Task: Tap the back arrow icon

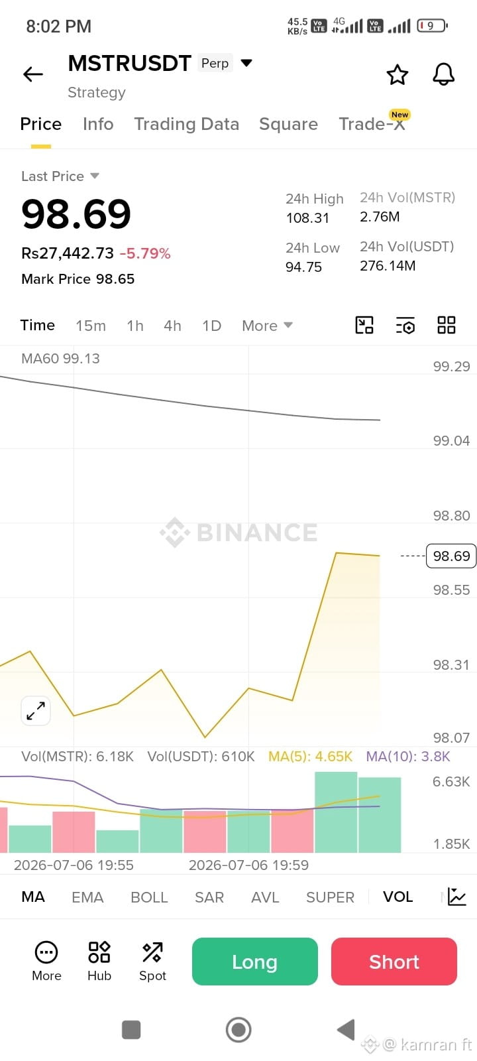Action: click(33, 74)
